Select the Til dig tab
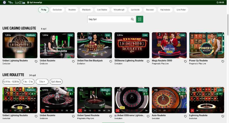The image size is (229, 123). pos(44,10)
